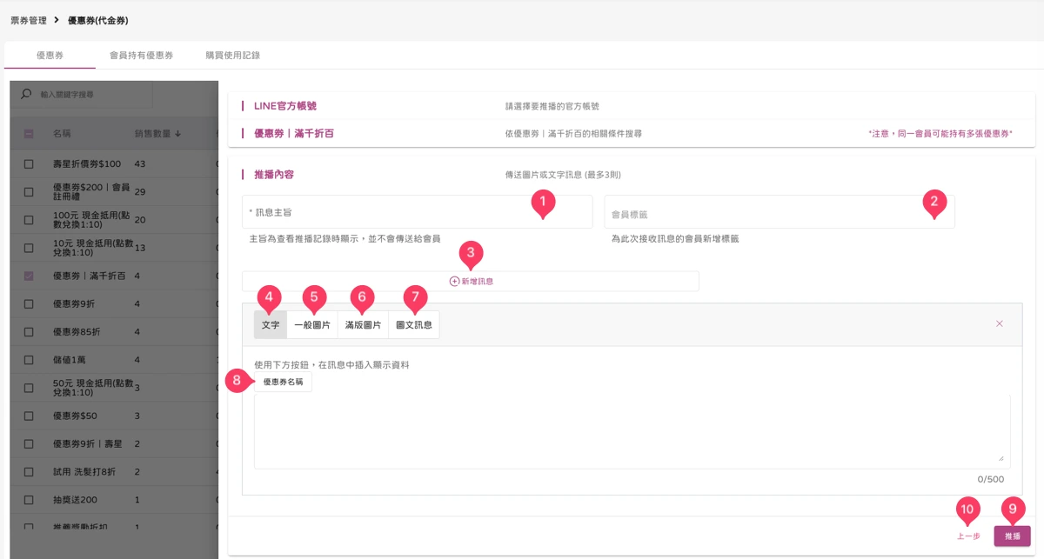Switch to 會員持有優惠券 tab
The image size is (1044, 559).
pyautogui.click(x=141, y=55)
